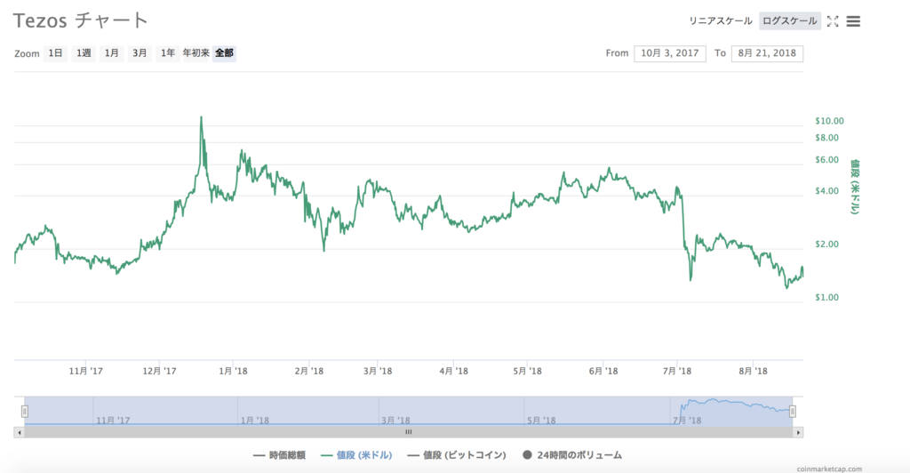
Task: Set zoom to 全部
Action: pos(224,53)
